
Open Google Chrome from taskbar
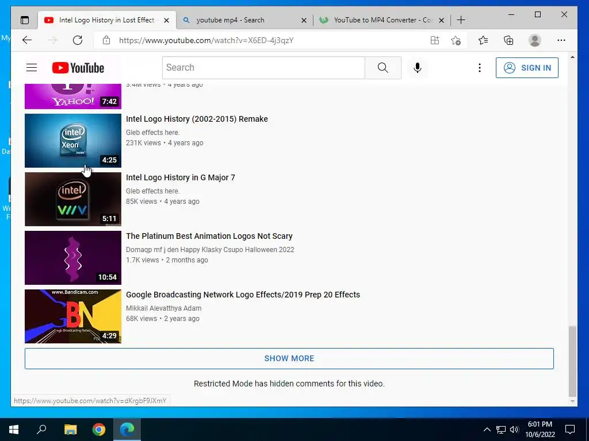[99, 430]
